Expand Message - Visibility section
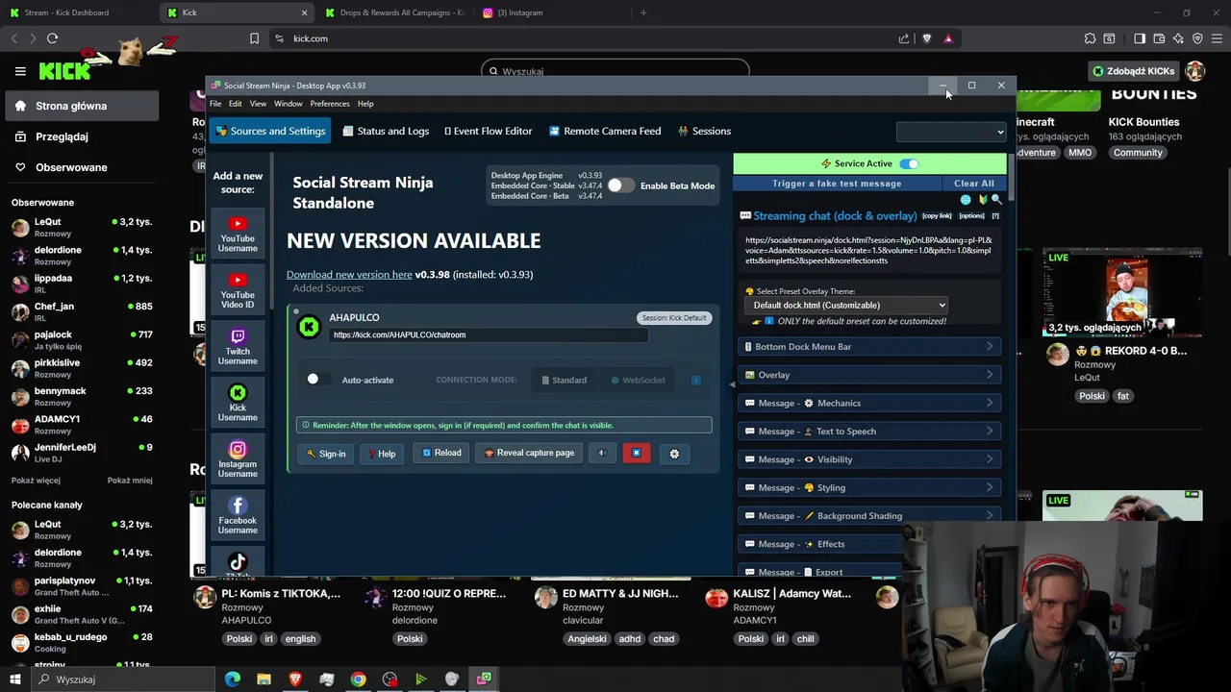 click(870, 459)
